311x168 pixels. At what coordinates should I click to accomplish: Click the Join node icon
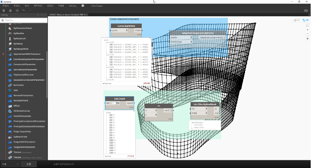tap(10, 90)
